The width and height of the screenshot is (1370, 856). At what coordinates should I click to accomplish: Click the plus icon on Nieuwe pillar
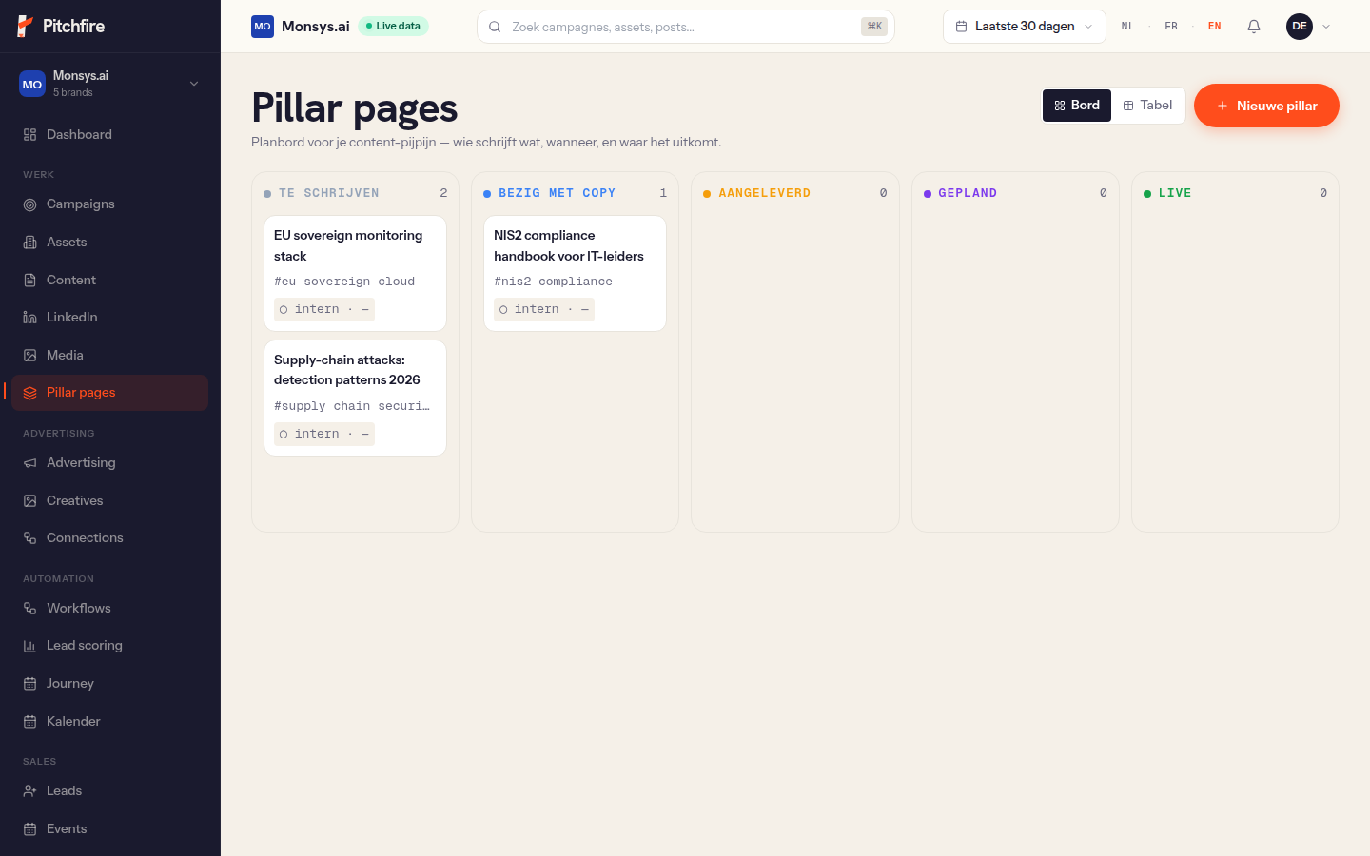click(1223, 106)
